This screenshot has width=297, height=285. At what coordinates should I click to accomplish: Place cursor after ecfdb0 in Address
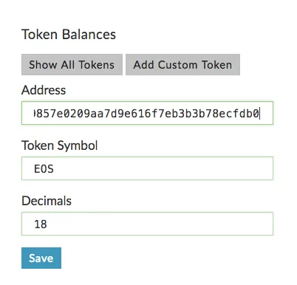tap(260, 114)
